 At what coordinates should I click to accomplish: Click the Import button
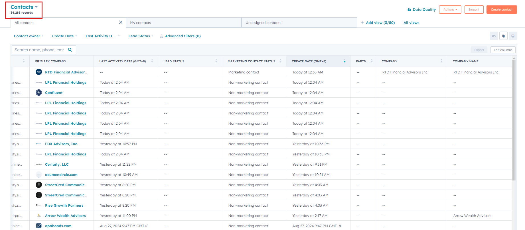(474, 9)
